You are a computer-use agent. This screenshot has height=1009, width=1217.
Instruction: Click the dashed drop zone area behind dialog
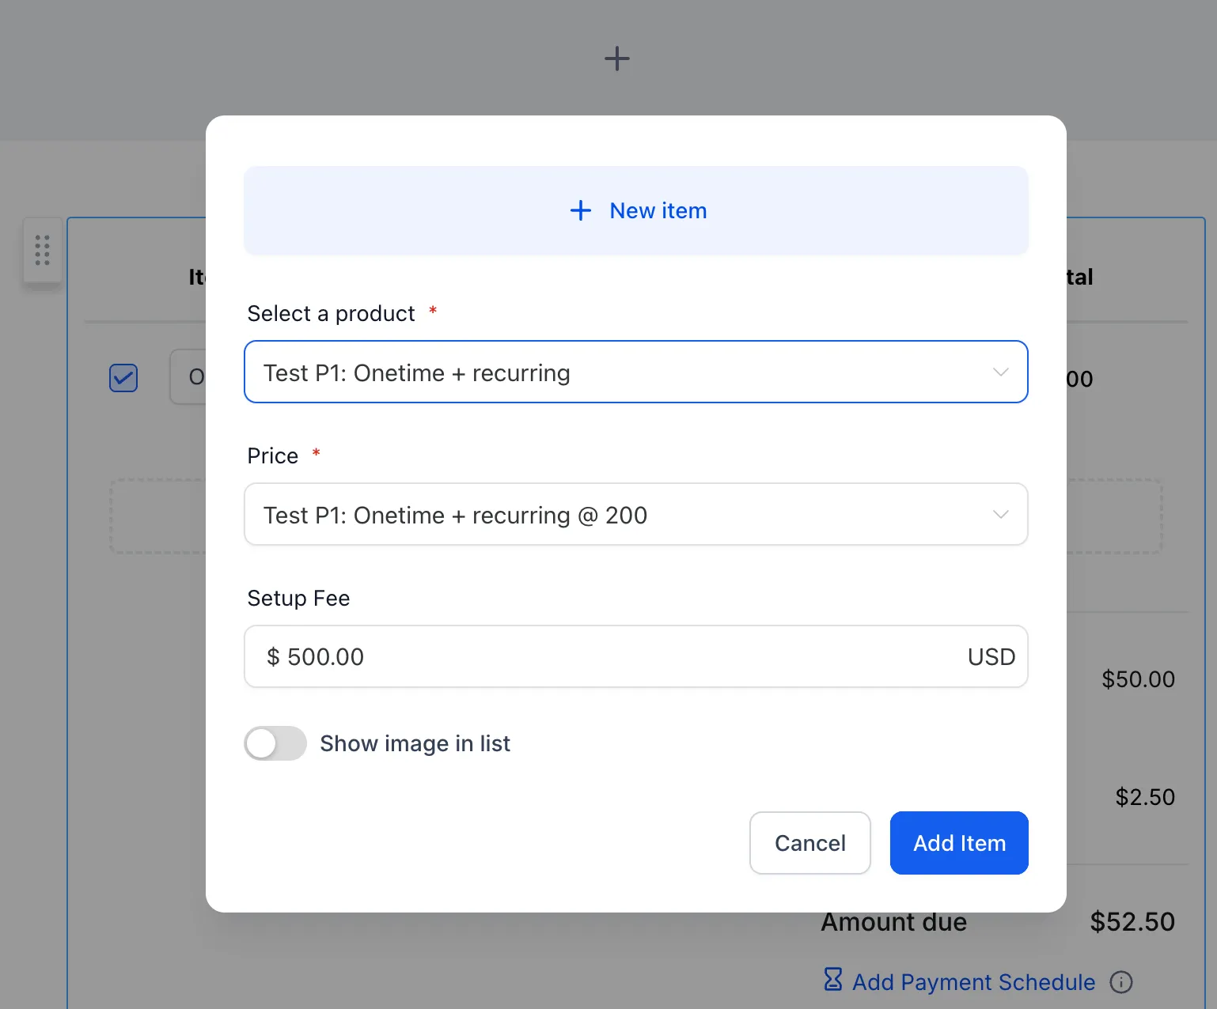(157, 516)
